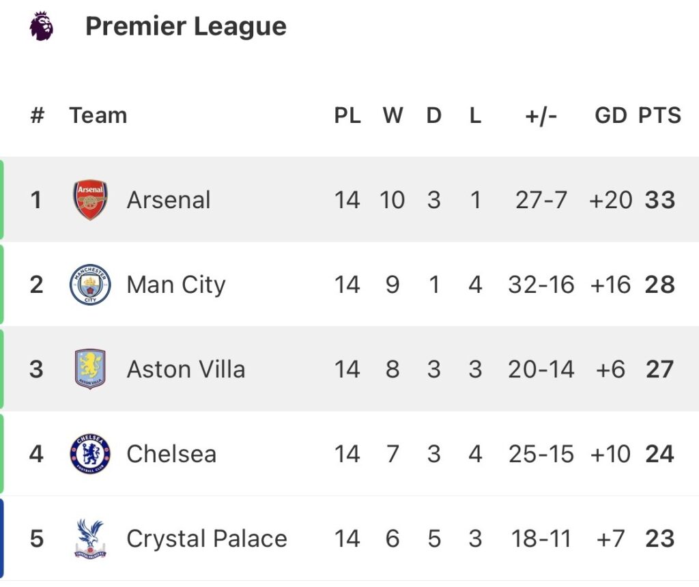The height and width of the screenshot is (587, 699).
Task: Click Arsenal's 33 points value
Action: coord(659,200)
